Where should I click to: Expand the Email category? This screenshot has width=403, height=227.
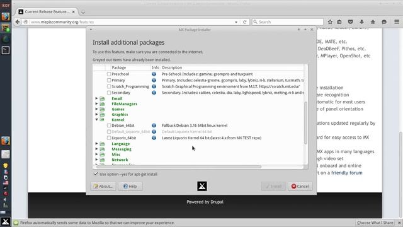coord(96,98)
